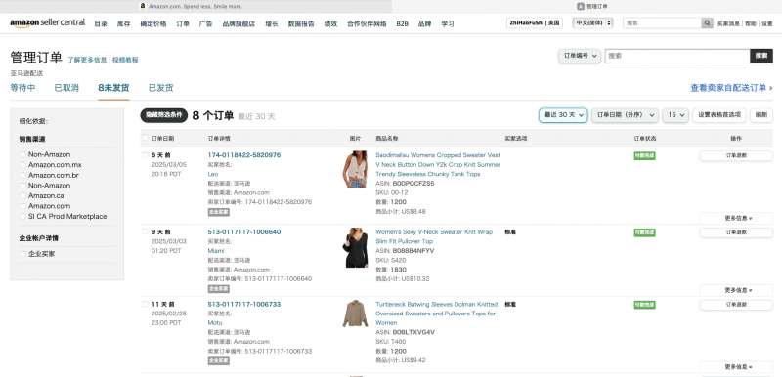Open the black V-neck sweater product thumbnail
This screenshot has height=377, width=782.
tap(355, 247)
